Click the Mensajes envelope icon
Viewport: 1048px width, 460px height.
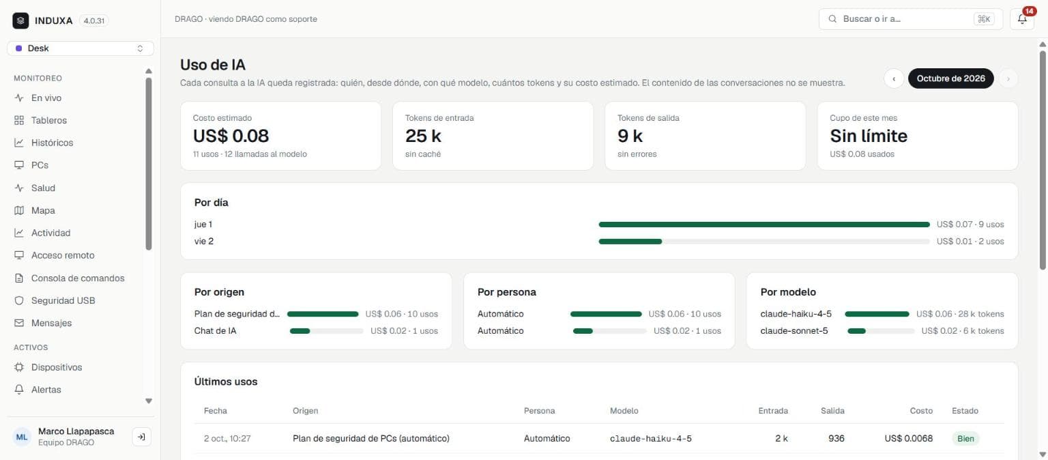19,324
